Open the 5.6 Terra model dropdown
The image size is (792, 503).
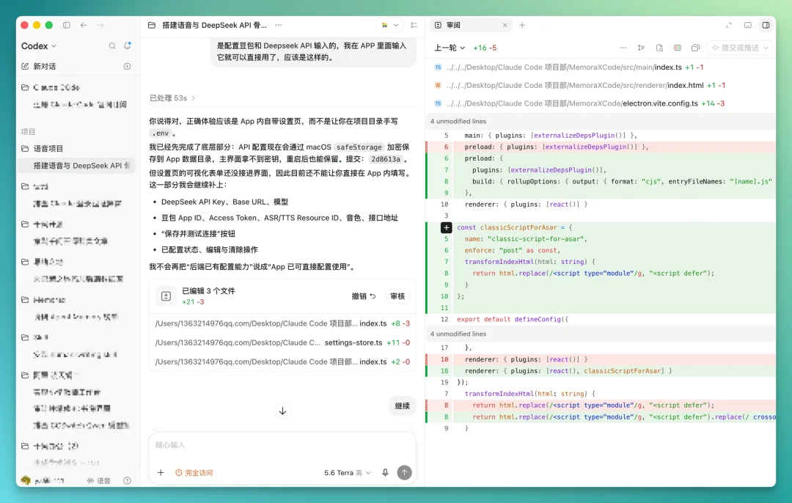[348, 473]
